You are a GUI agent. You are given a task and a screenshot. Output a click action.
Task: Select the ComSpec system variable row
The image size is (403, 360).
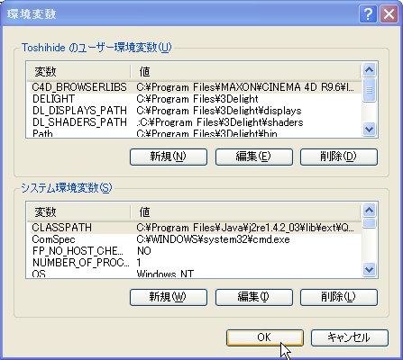(x=194, y=239)
